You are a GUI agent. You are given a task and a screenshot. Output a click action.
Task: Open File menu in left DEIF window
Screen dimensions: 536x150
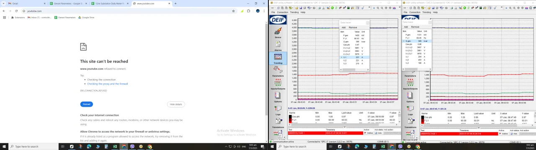pyautogui.click(x=273, y=12)
